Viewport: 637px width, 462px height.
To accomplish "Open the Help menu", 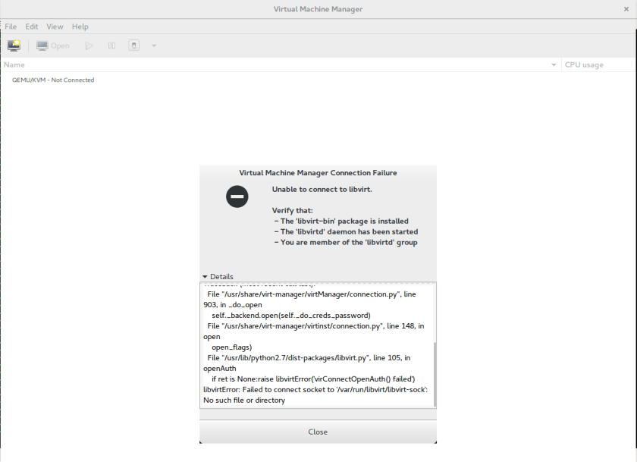I will 80,27.
